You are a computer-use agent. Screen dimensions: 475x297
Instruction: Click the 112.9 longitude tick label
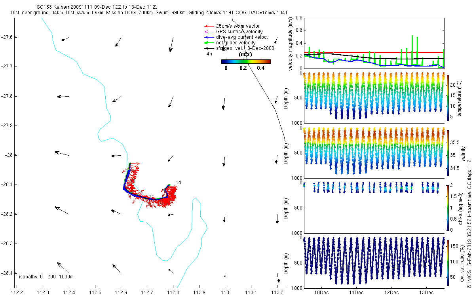199,292
